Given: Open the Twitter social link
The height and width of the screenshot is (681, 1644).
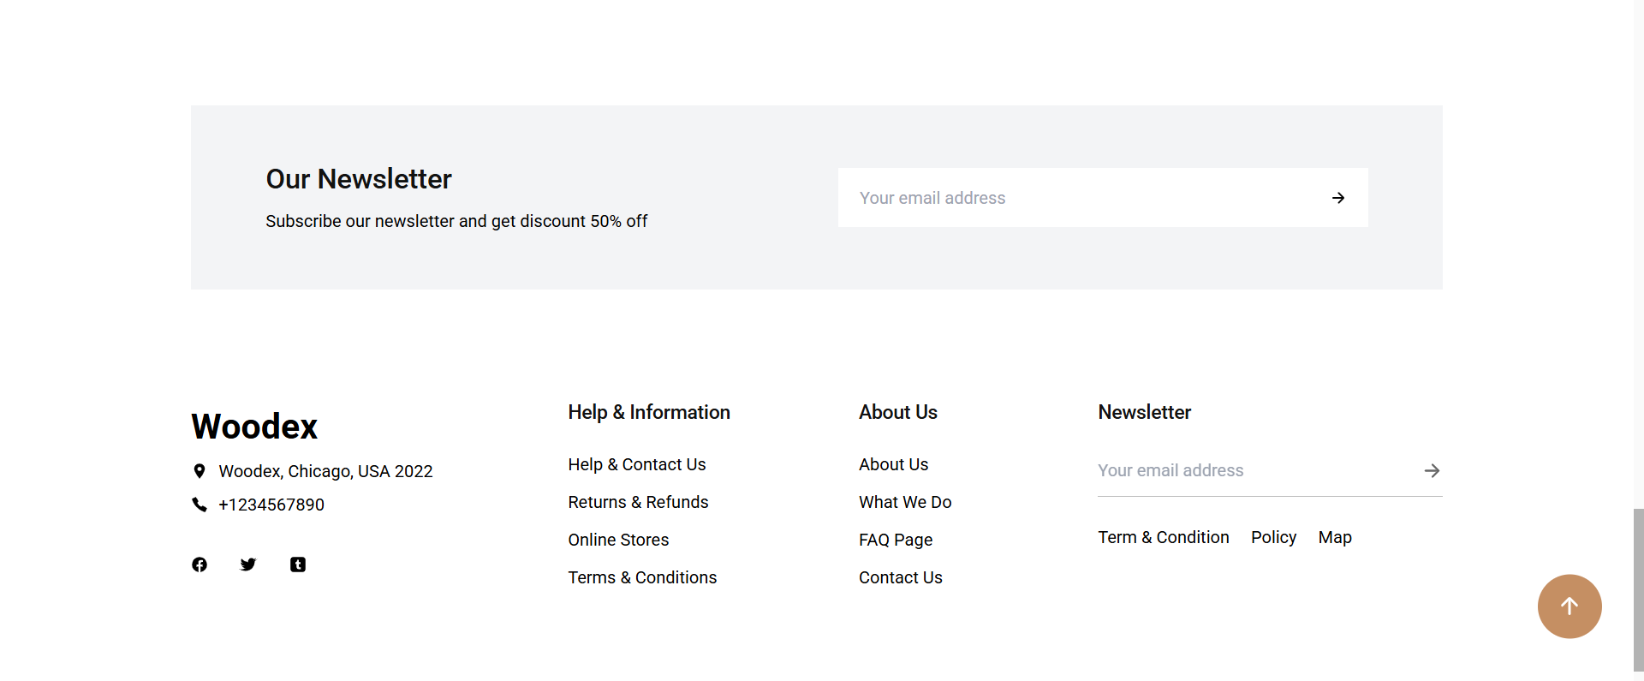Looking at the screenshot, I should coord(248,565).
